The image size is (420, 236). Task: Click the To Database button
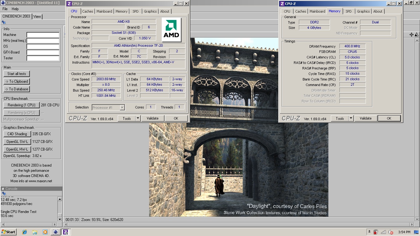click(17, 89)
